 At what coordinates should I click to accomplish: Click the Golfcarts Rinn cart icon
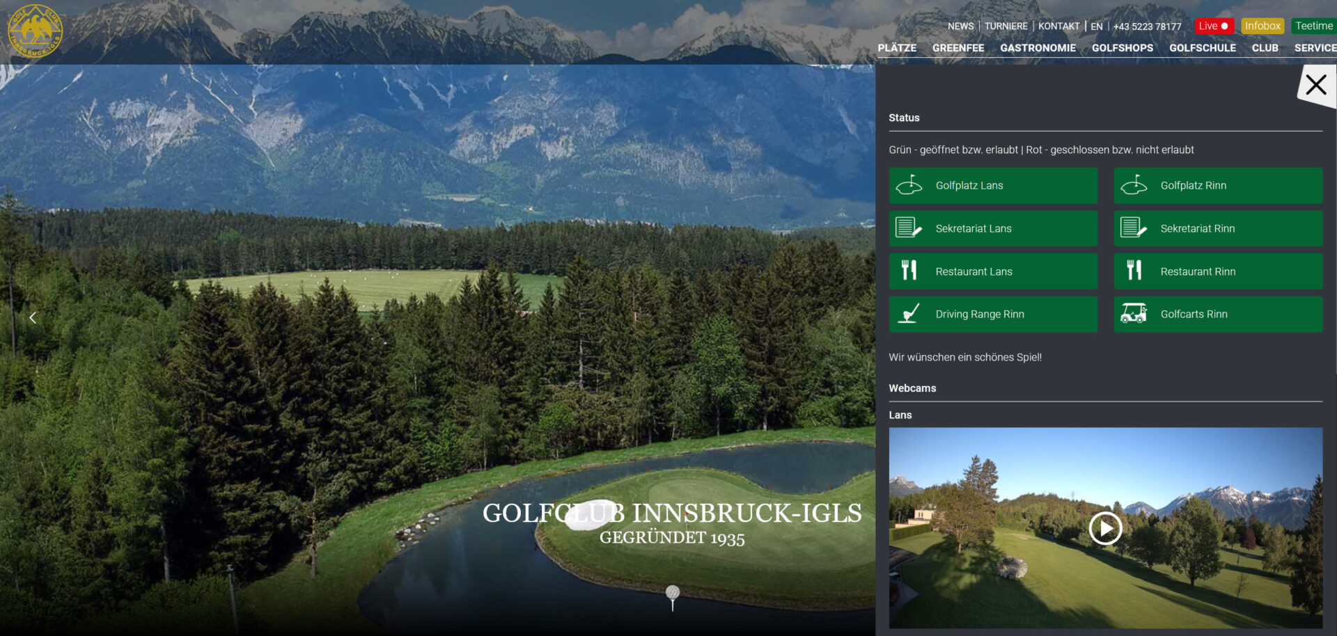click(x=1134, y=314)
